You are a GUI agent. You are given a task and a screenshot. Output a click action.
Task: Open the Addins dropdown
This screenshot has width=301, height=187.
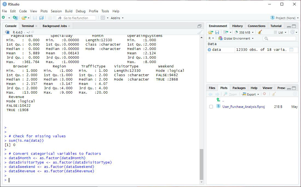click(117, 18)
